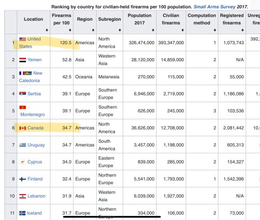Click the Canada flag icon
The width and height of the screenshot is (260, 220).
22,128
